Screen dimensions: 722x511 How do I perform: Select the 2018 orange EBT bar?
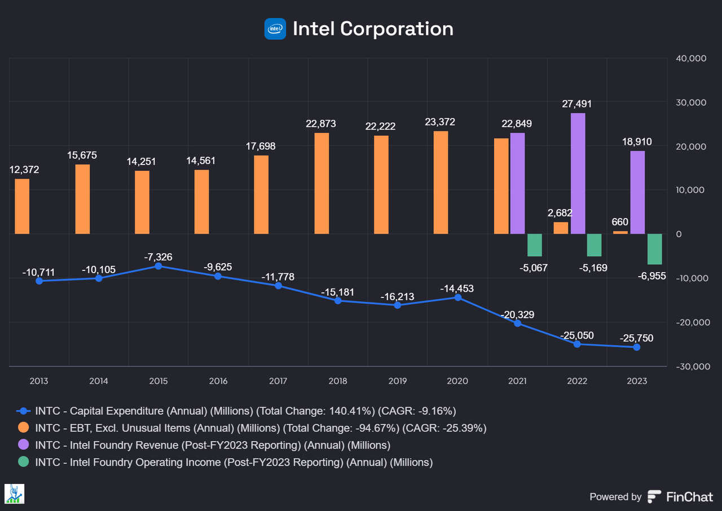pos(322,183)
